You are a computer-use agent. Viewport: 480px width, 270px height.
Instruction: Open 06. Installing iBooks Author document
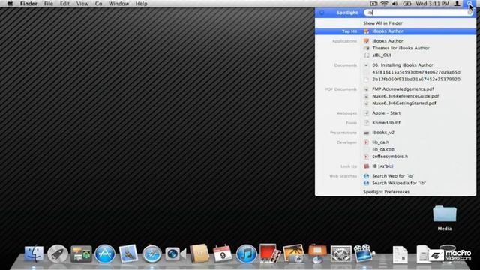coord(395,65)
